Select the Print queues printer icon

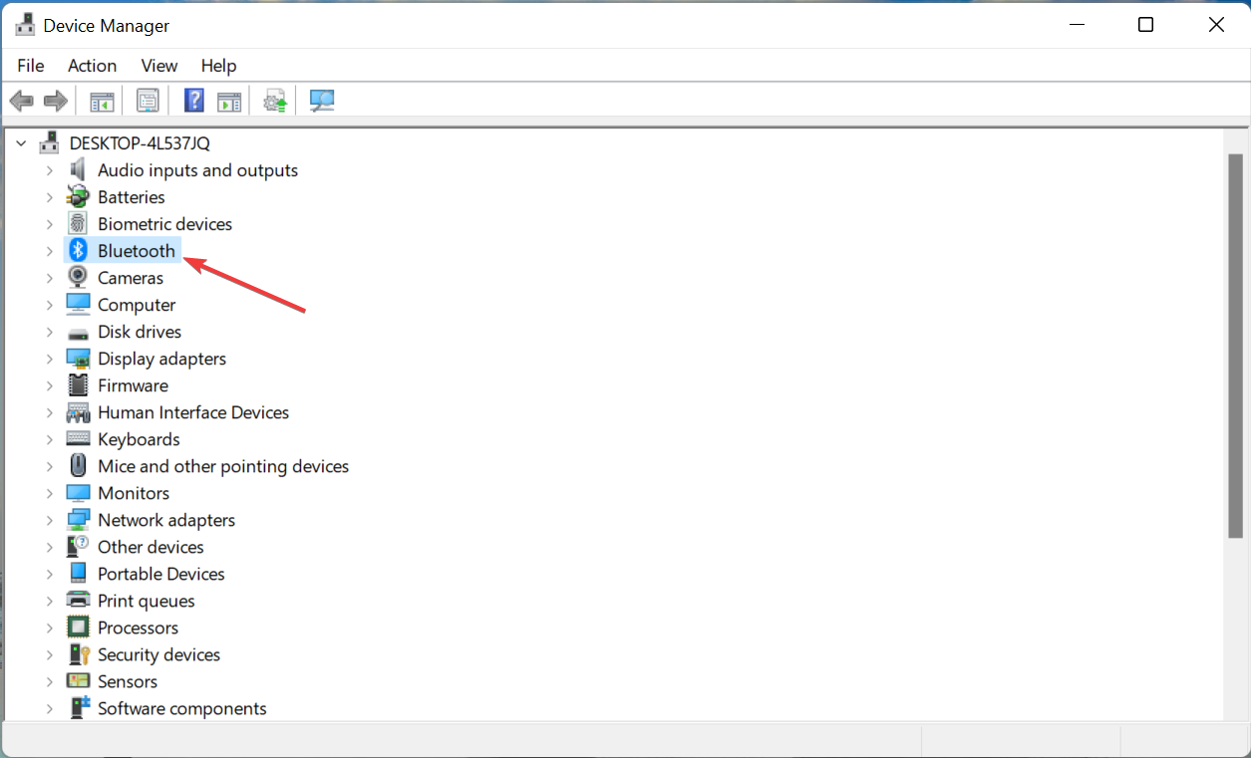(x=78, y=601)
